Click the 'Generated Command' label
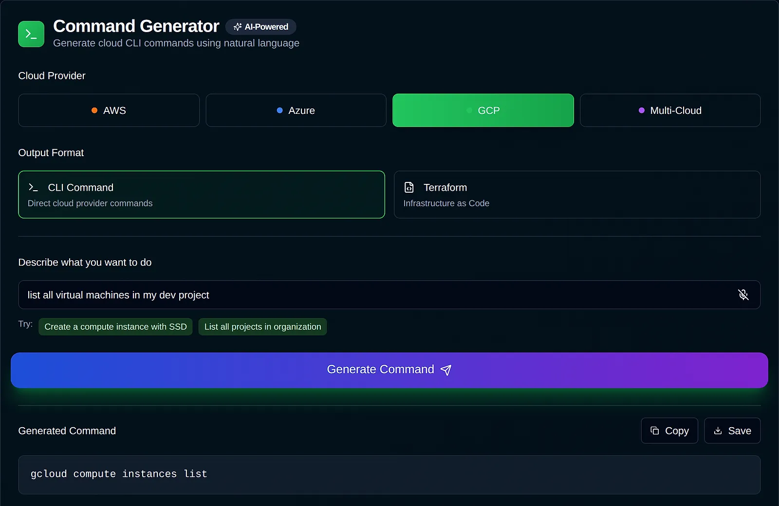 (x=67, y=431)
